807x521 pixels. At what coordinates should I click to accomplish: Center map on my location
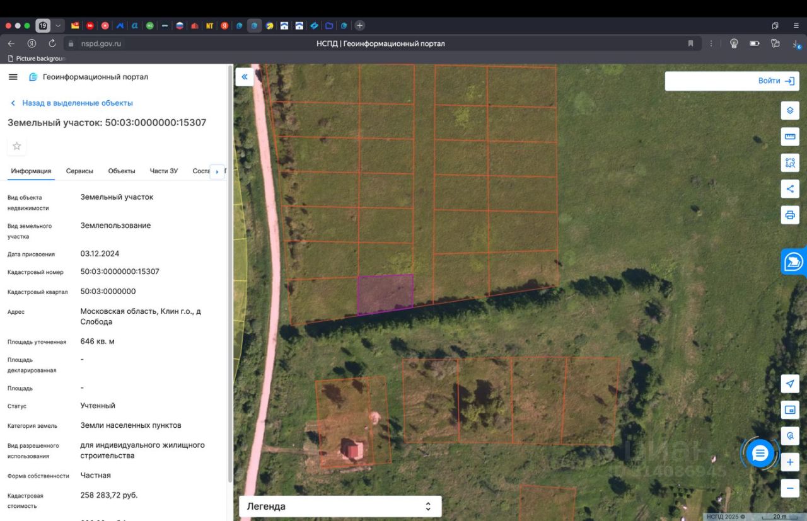click(x=790, y=384)
